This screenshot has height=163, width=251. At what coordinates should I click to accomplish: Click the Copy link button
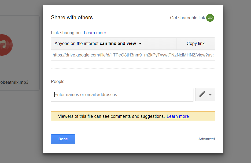(x=195, y=44)
